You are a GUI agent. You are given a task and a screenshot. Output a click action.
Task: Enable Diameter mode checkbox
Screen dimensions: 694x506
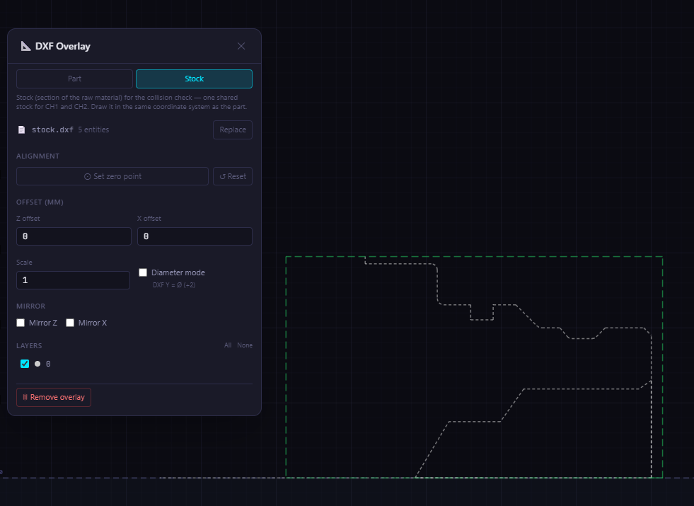[x=143, y=272]
